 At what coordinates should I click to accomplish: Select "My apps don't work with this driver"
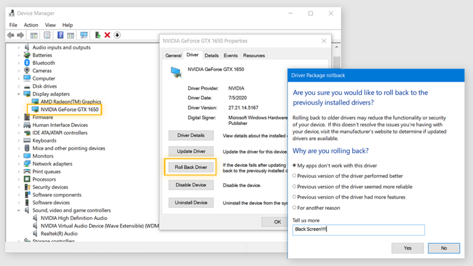(x=295, y=165)
